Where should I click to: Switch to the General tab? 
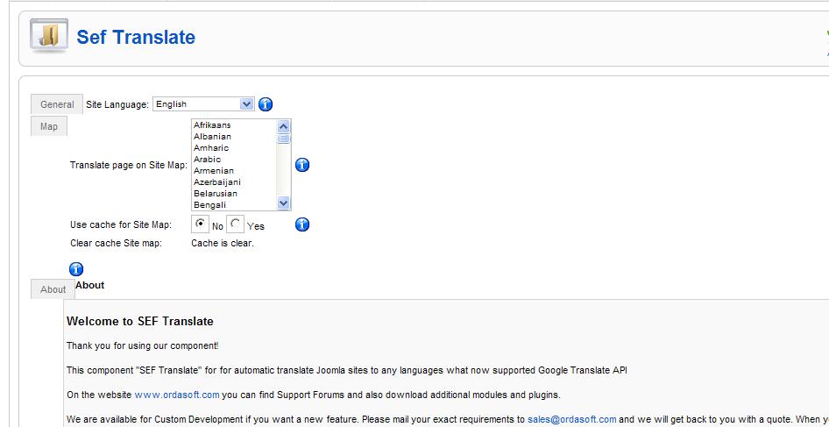(x=57, y=104)
